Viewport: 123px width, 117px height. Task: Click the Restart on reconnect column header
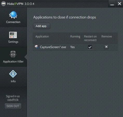[x=90, y=38]
